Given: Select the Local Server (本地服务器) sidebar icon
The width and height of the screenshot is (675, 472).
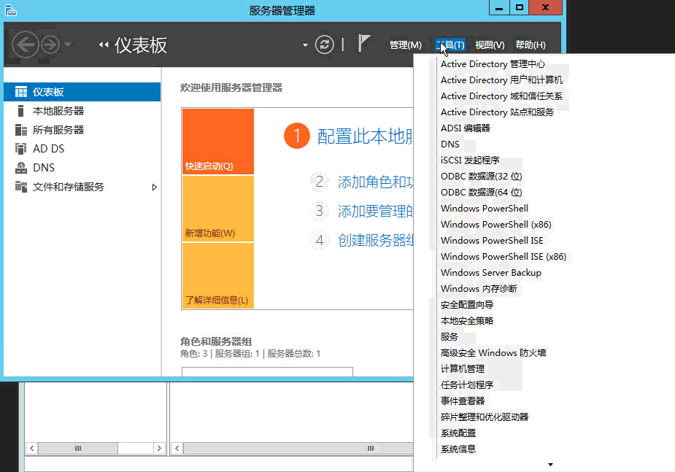Looking at the screenshot, I should click(x=20, y=111).
